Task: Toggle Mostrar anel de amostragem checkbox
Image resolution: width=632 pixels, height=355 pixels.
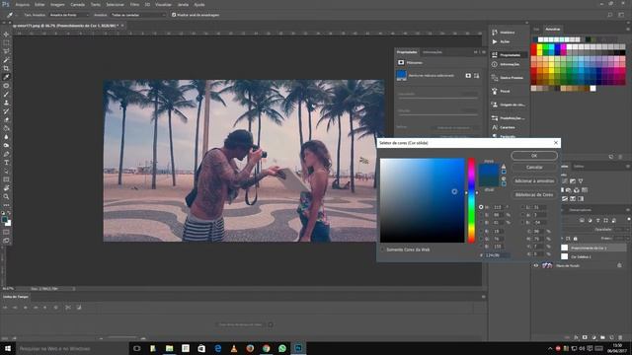Action: point(174,15)
